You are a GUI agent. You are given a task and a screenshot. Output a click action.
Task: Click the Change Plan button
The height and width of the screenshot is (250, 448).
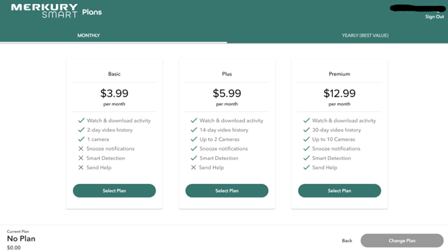point(402,241)
